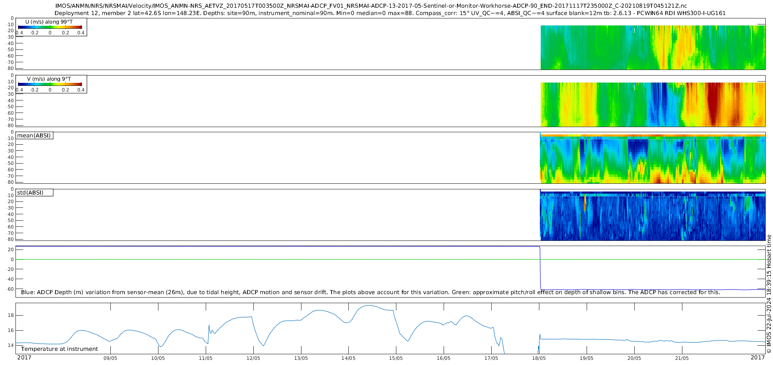The width and height of the screenshot is (773, 365).
Task: Click the 14 tick on temperature axis
Action: point(11,345)
